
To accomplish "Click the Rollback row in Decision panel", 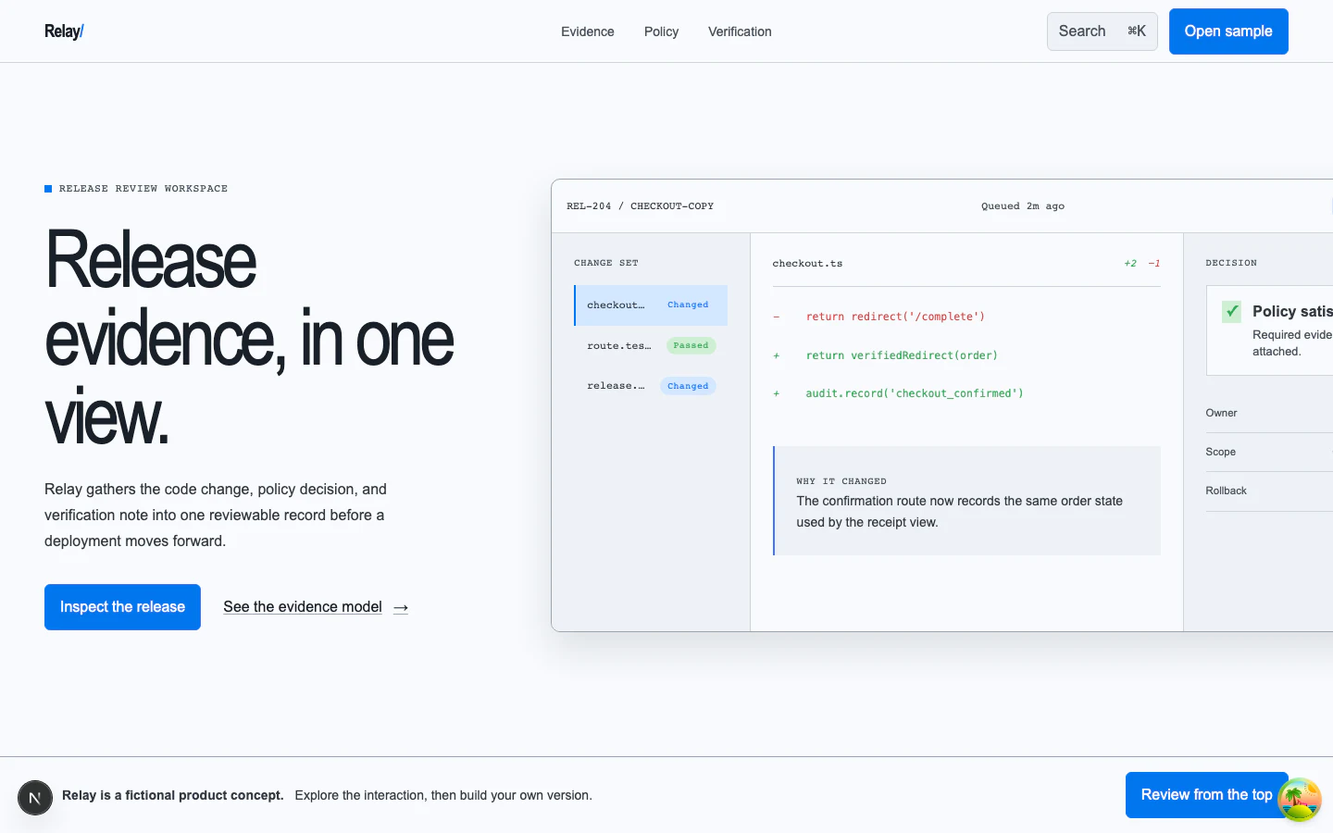I will point(1269,491).
